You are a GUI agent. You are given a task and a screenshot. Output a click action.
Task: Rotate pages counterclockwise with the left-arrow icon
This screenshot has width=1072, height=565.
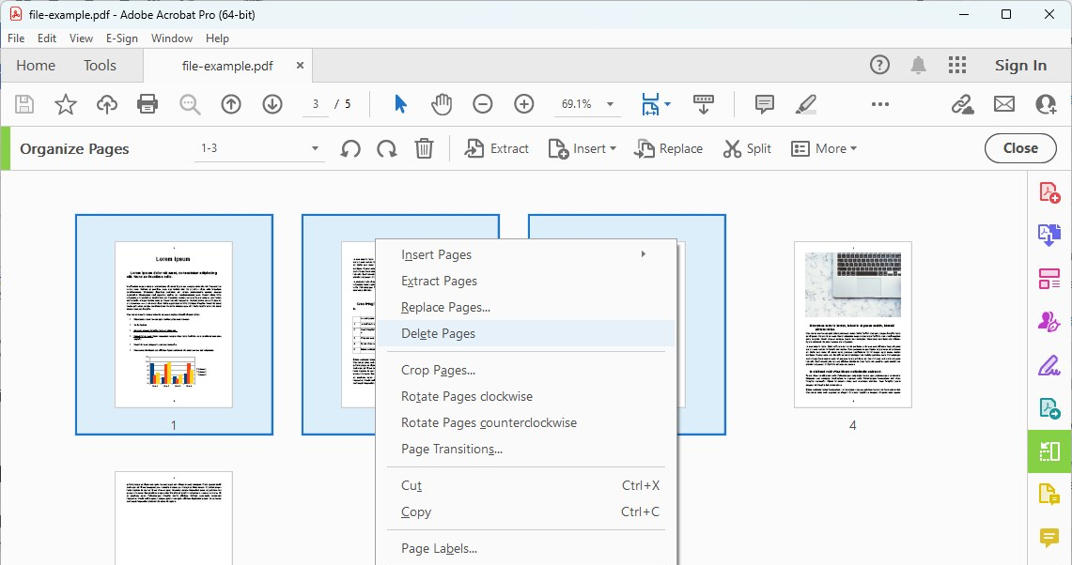350,148
